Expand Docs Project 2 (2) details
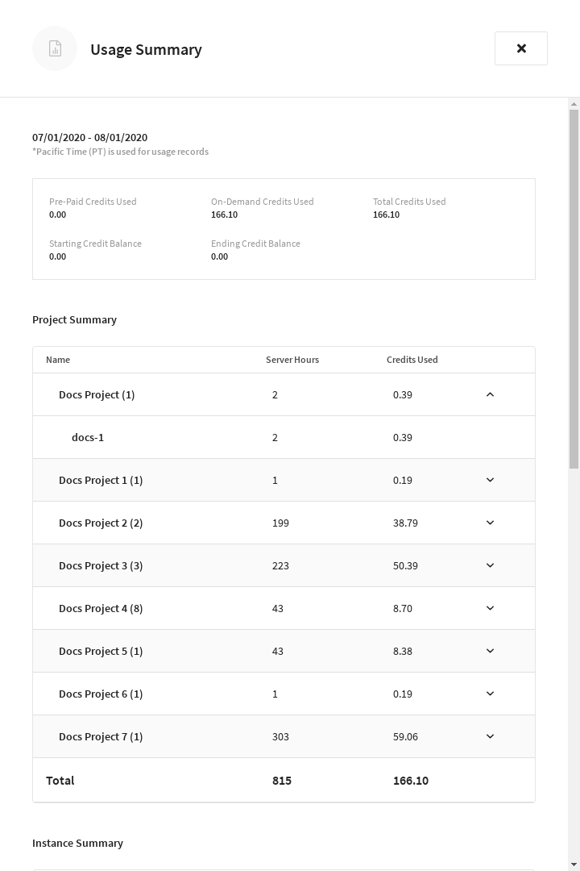The width and height of the screenshot is (580, 871). tap(490, 523)
